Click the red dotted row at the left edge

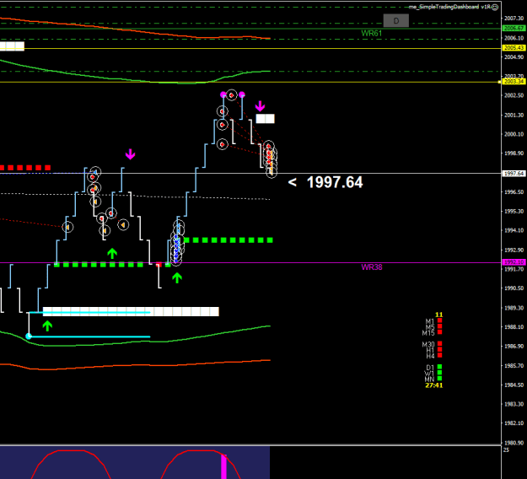[x=25, y=168]
